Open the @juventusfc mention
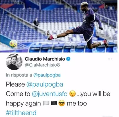The height and width of the screenshot is (117, 119). 49,94
